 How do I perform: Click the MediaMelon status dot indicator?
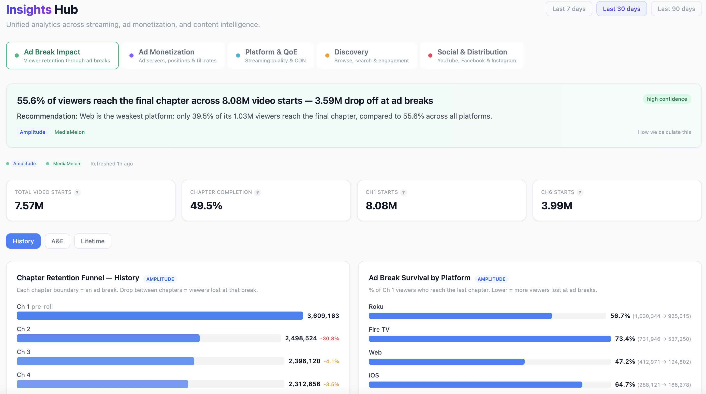(x=48, y=163)
